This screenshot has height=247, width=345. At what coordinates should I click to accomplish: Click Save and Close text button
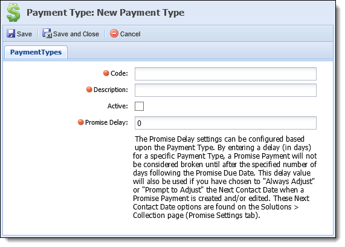(x=76, y=34)
